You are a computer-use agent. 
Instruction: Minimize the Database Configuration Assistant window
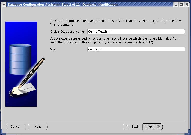tap(176, 4)
